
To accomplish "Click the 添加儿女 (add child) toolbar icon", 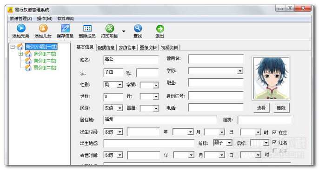I will tap(43, 28).
